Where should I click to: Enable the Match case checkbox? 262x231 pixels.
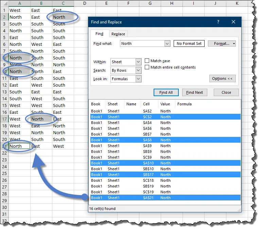tap(147, 60)
